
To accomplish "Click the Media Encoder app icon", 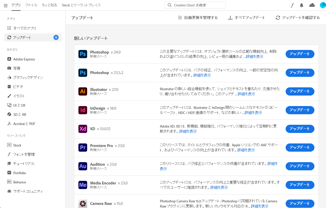I will 83,185.
